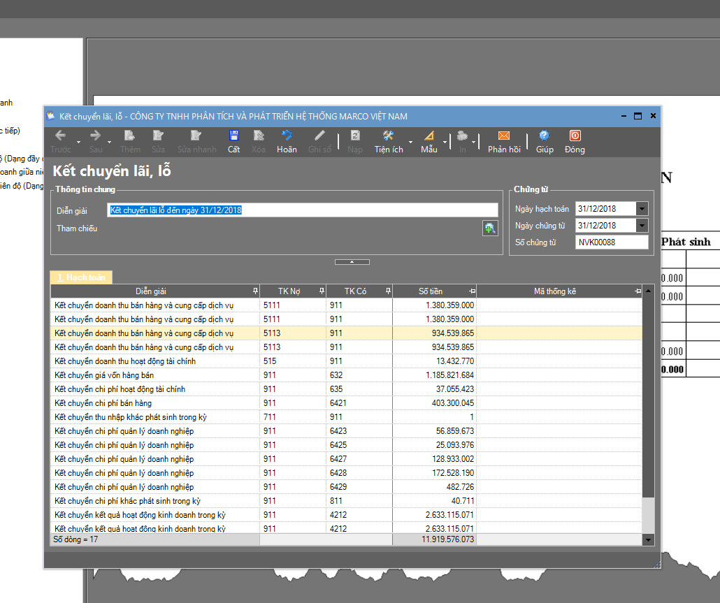
Task: Toggle pin on the TK Nợ column
Action: [322, 291]
